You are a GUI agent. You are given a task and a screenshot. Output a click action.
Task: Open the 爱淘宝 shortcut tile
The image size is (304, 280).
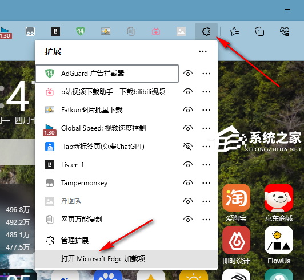pyautogui.click(x=236, y=203)
